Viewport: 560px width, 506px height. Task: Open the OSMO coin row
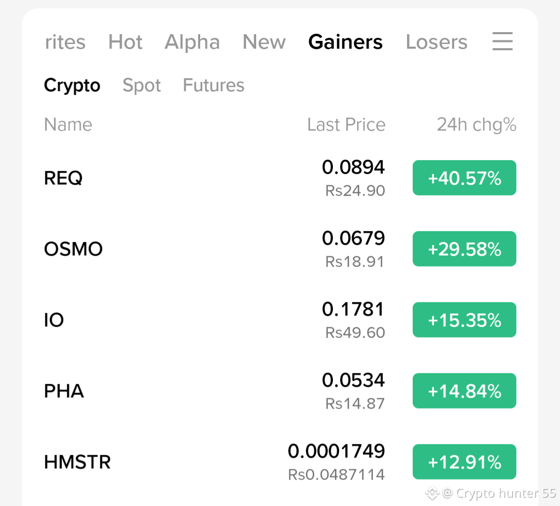[280, 249]
